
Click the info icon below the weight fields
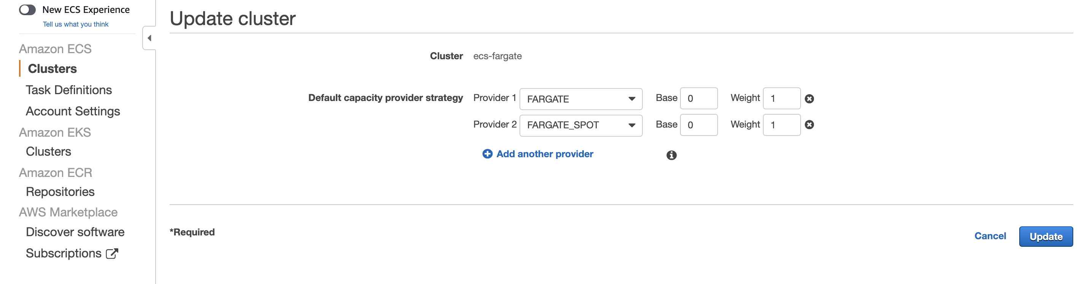point(671,155)
